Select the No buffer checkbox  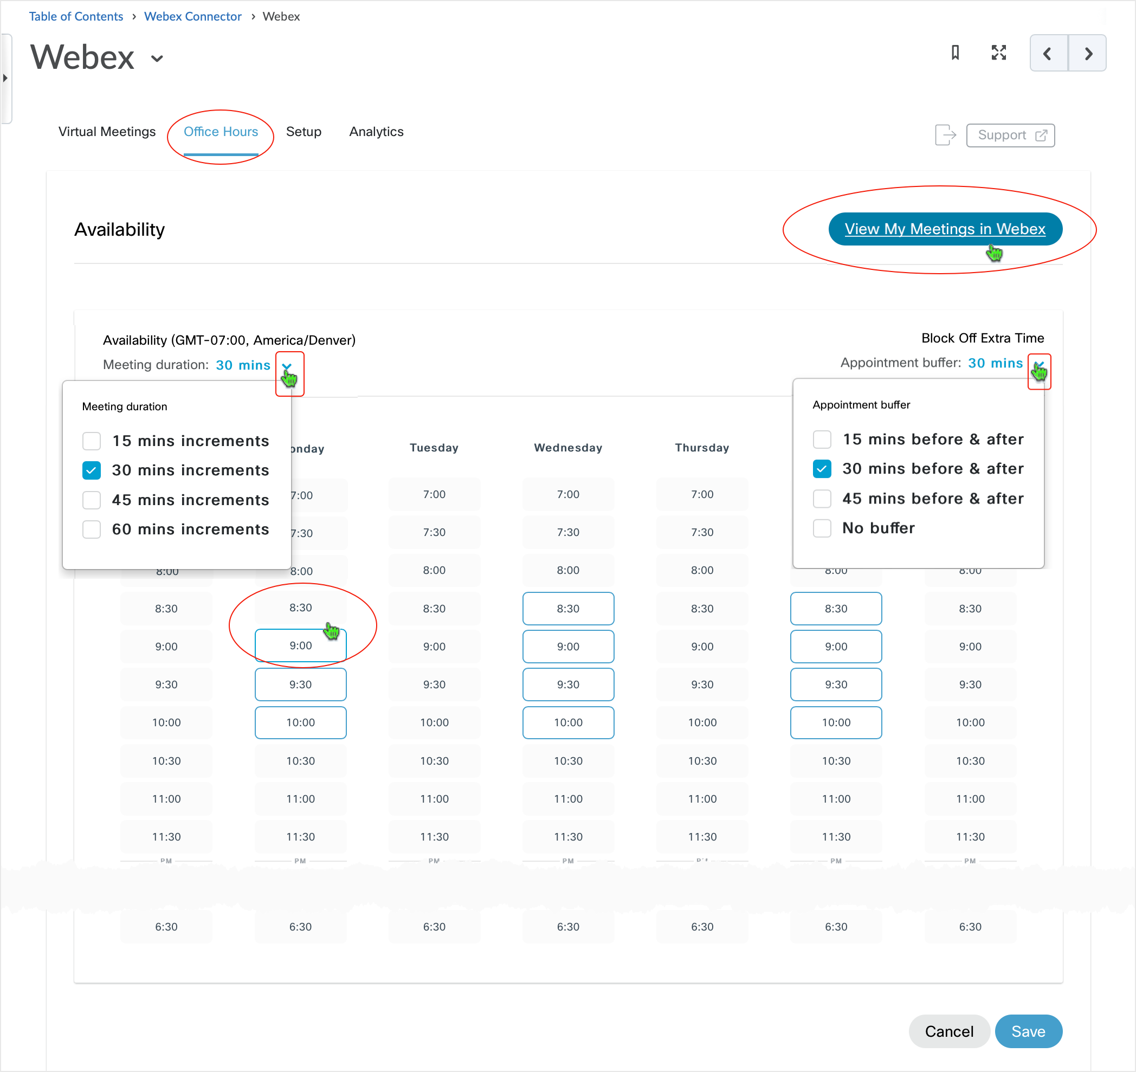(822, 528)
